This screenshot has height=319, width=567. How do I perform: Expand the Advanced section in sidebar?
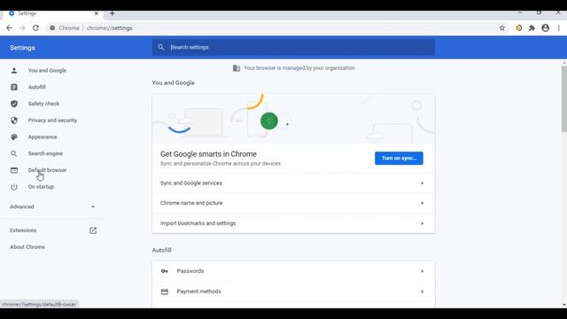click(x=52, y=206)
